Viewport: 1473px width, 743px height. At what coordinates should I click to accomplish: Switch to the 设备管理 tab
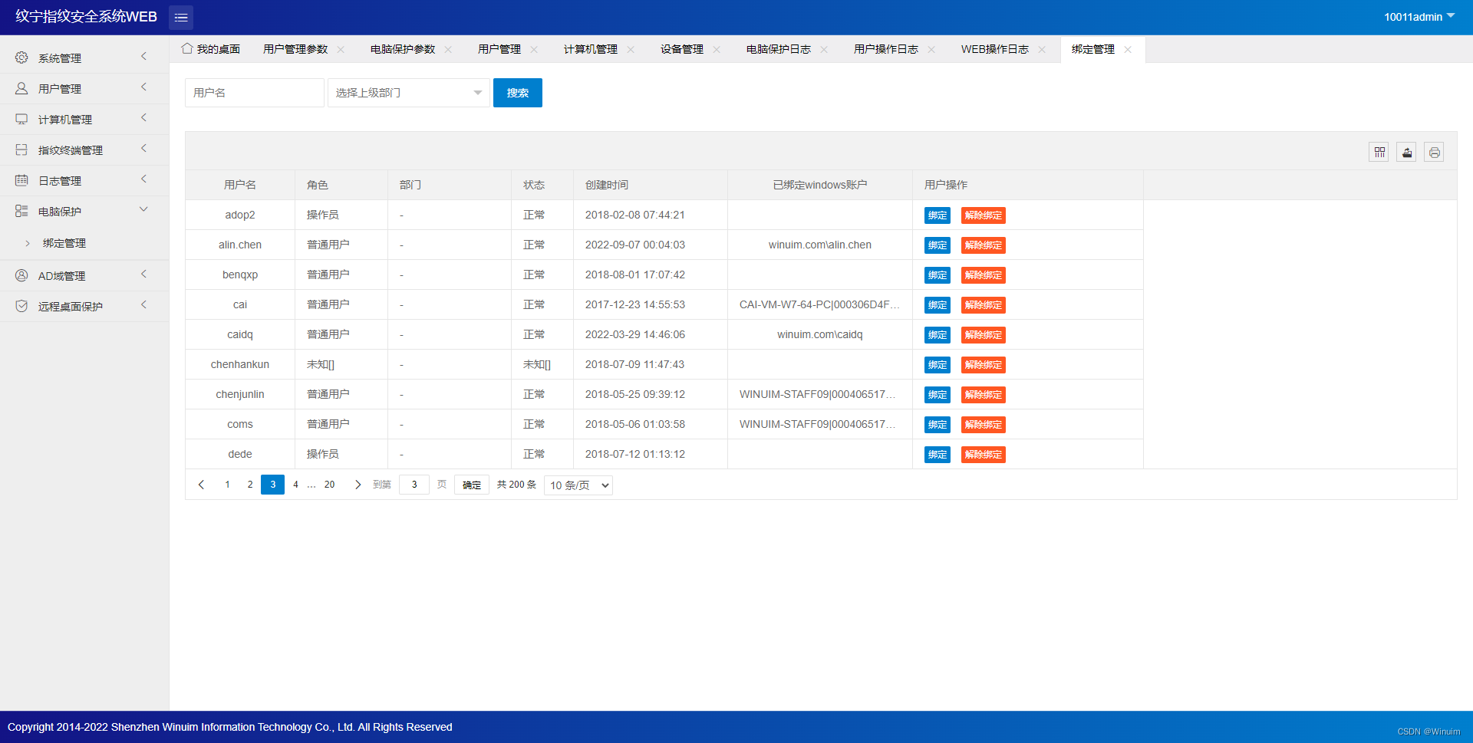pos(682,49)
